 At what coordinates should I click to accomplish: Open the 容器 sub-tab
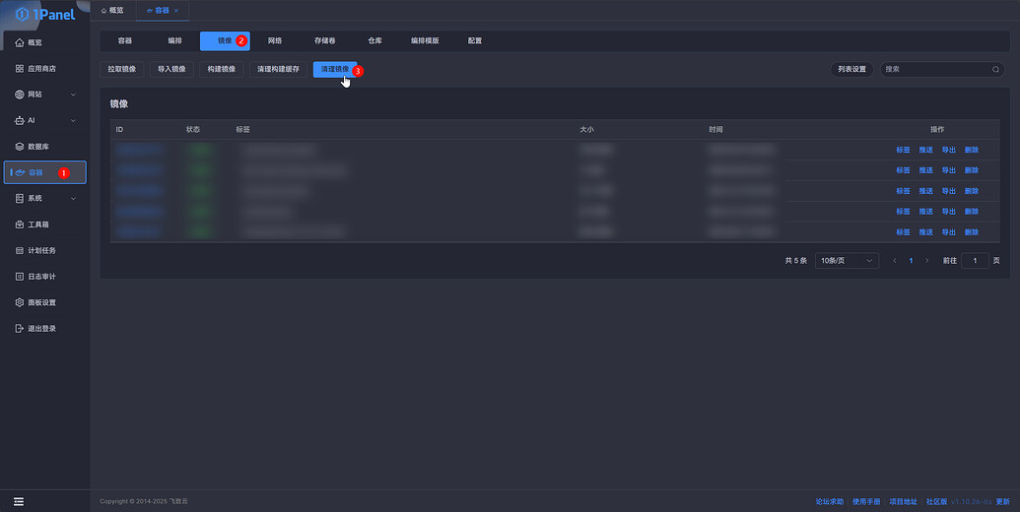pos(125,40)
